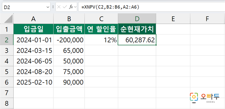Select row 2 header

tap(7, 40)
